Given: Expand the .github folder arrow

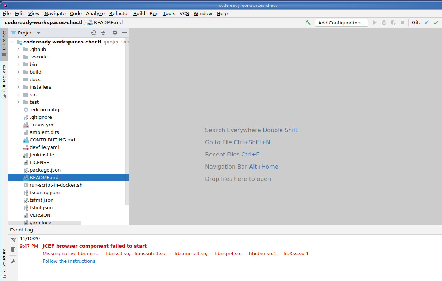Looking at the screenshot, I should tap(18, 50).
